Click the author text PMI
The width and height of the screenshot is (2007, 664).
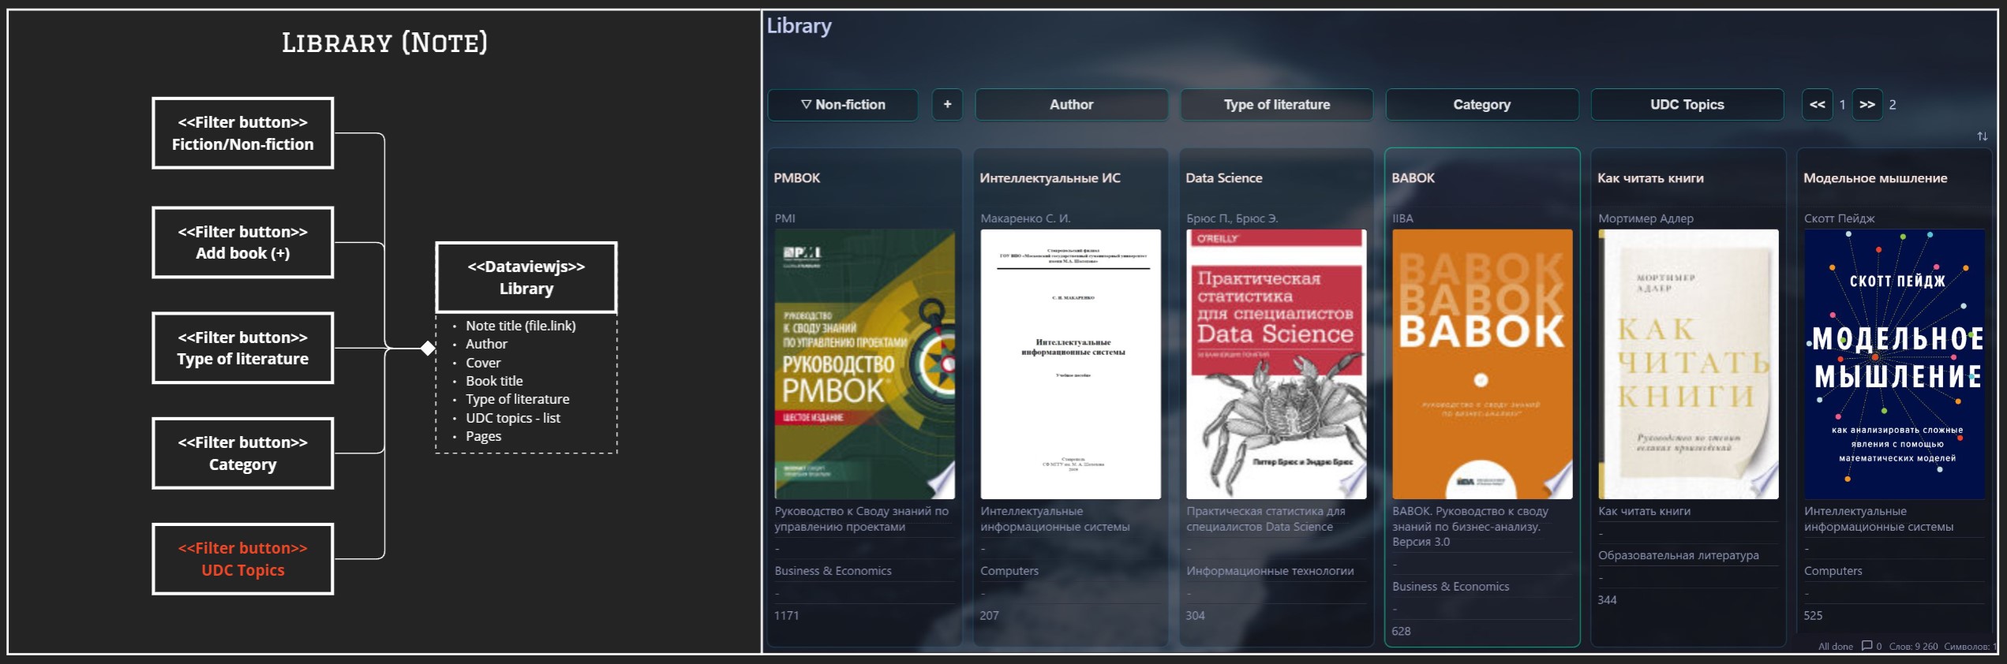[784, 218]
